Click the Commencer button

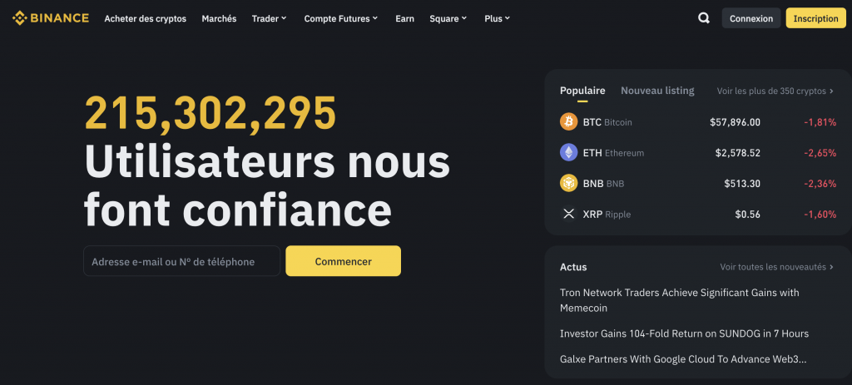[343, 261]
